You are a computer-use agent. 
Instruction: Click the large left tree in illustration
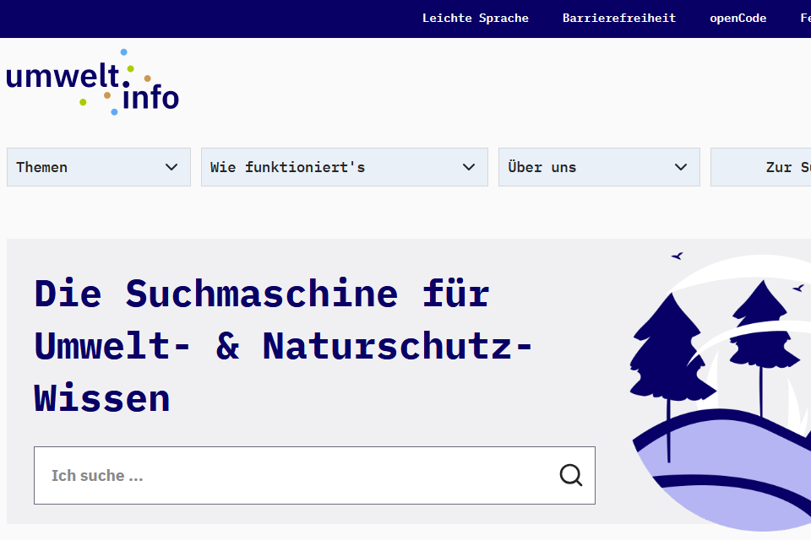(x=669, y=346)
